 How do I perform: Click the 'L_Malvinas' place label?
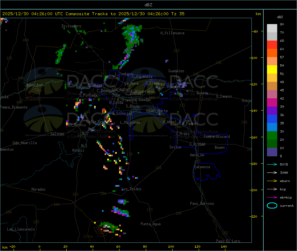[130, 122]
